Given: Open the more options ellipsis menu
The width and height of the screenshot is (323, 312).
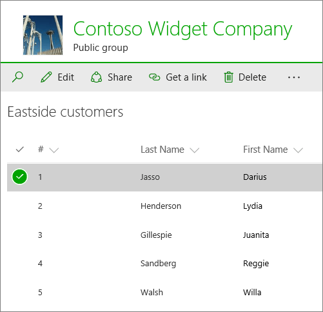Looking at the screenshot, I should (294, 77).
